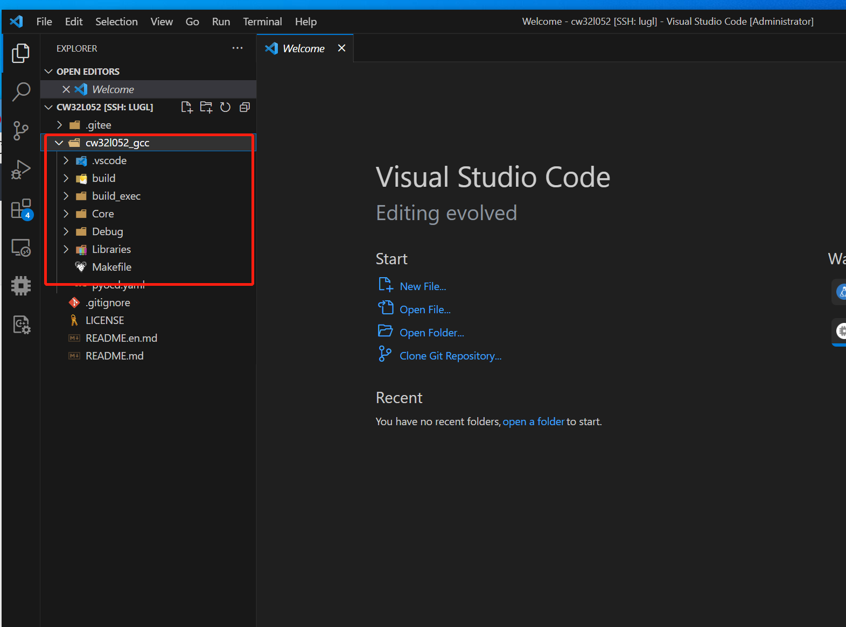Click the Open Folder link
The width and height of the screenshot is (846, 627).
[x=431, y=333]
